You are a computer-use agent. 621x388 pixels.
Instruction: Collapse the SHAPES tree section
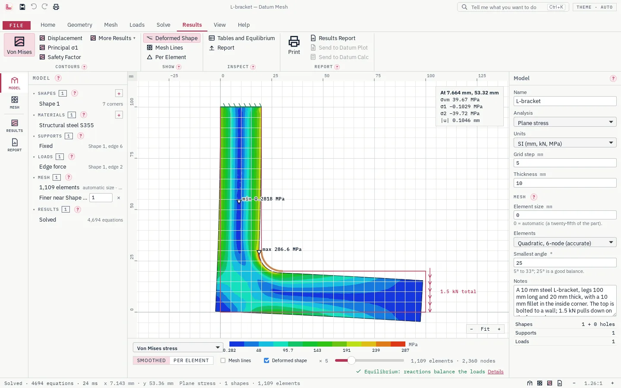point(34,94)
